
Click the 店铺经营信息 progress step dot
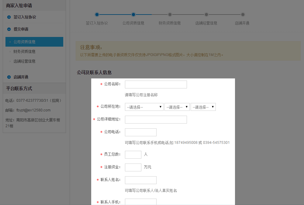click(x=206, y=14)
